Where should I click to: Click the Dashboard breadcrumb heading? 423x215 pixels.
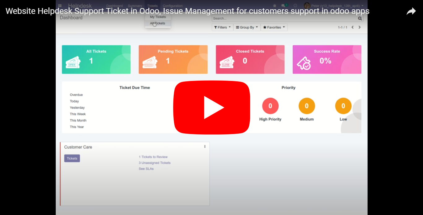pos(71,18)
